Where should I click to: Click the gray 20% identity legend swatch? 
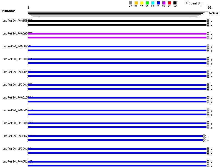(130, 3)
